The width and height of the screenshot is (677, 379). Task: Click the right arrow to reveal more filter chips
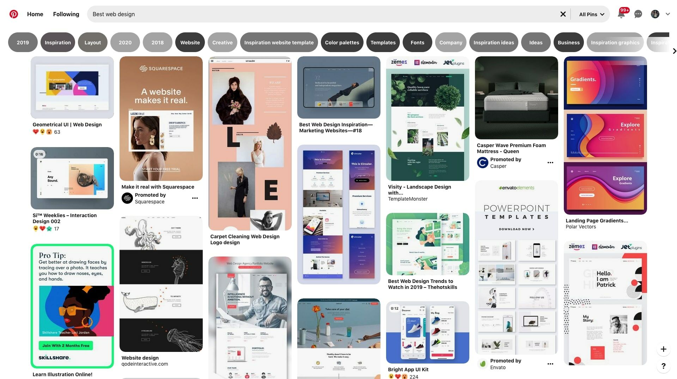[x=674, y=51]
